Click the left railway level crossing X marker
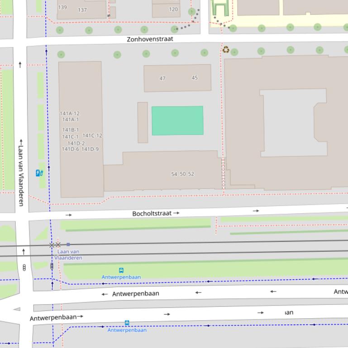 [x=52, y=245]
